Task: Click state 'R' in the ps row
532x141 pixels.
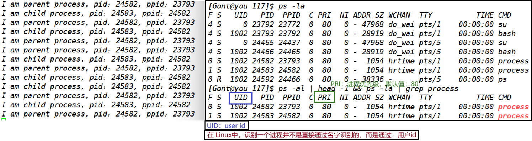Action: pyautogui.click(x=219, y=79)
